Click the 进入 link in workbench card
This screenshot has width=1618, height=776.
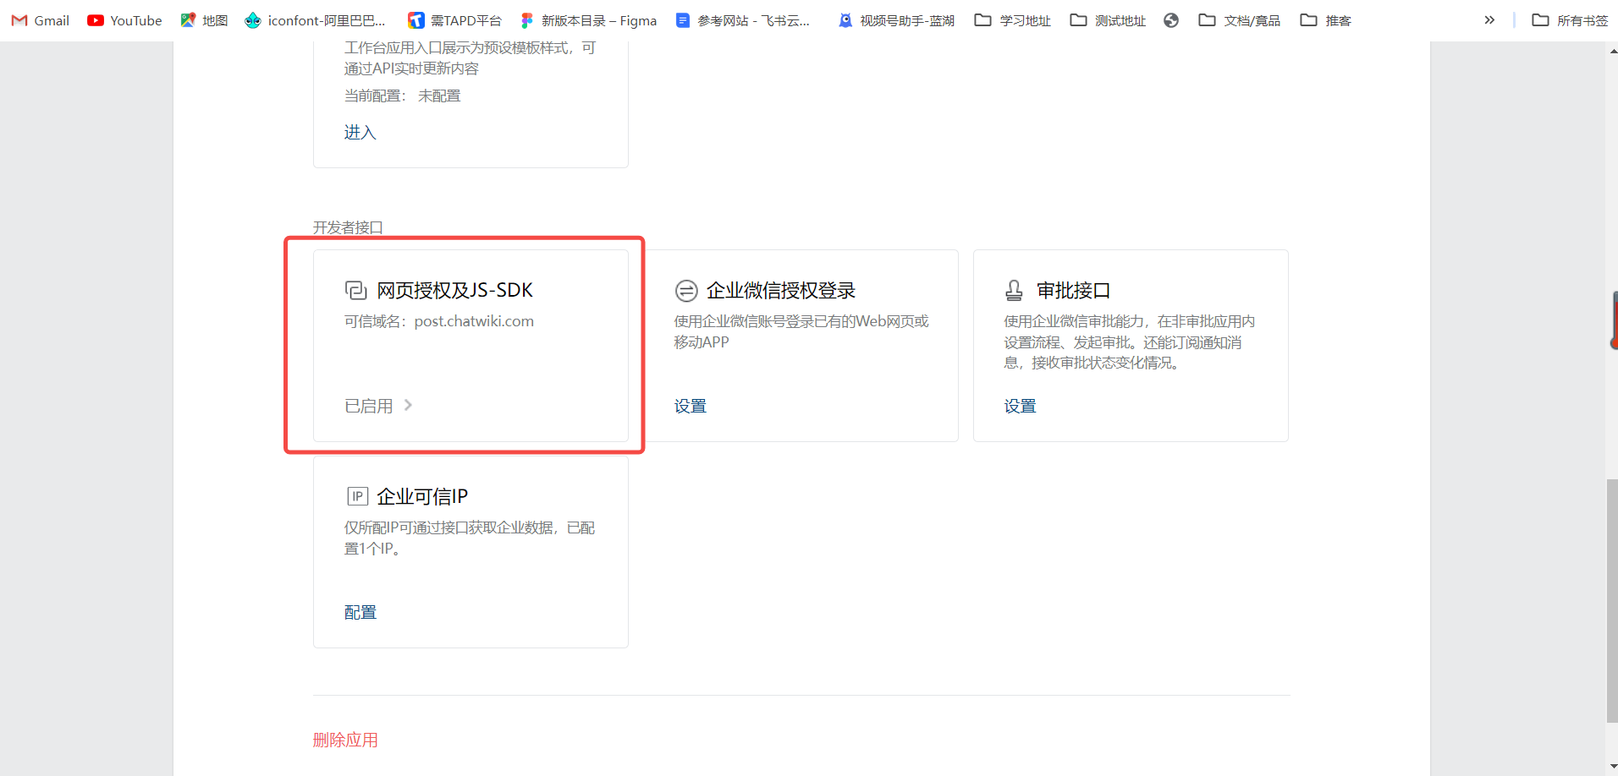tap(360, 132)
